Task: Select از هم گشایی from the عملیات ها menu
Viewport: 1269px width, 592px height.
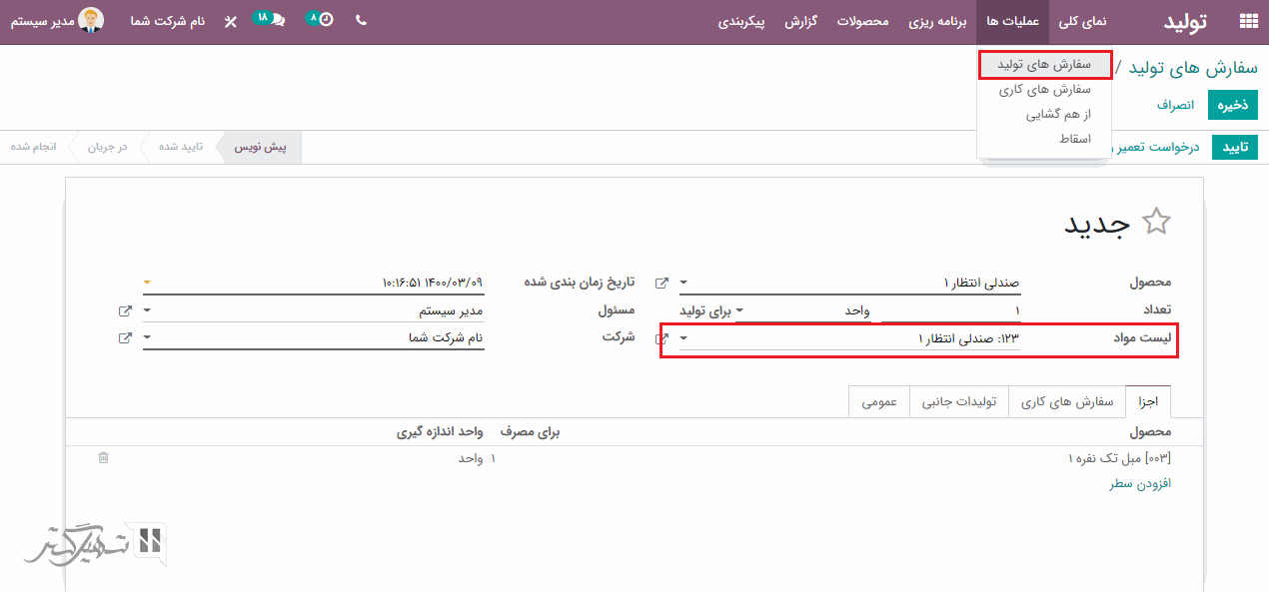Action: point(1058,114)
